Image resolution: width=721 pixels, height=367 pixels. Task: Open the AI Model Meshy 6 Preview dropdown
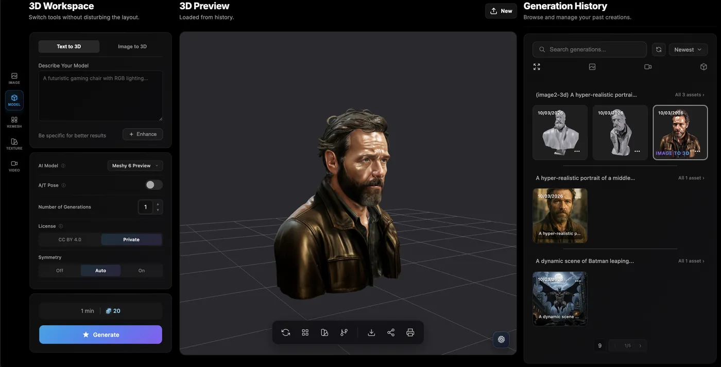click(x=135, y=166)
